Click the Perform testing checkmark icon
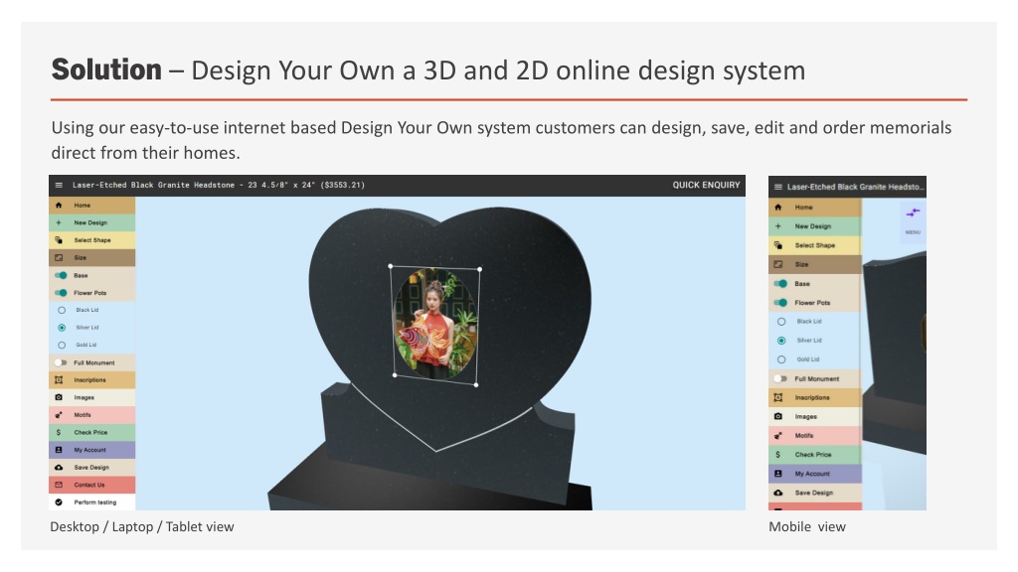The width and height of the screenshot is (1018, 572). [x=59, y=502]
